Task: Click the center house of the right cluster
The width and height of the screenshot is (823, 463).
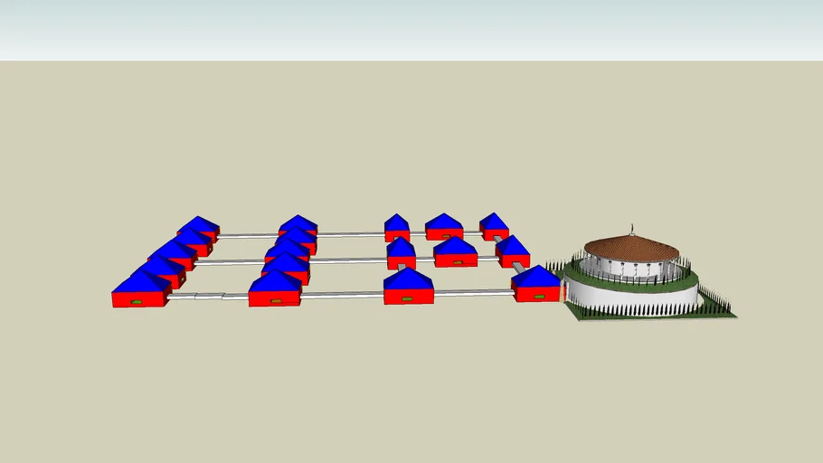Action: pyautogui.click(x=455, y=252)
